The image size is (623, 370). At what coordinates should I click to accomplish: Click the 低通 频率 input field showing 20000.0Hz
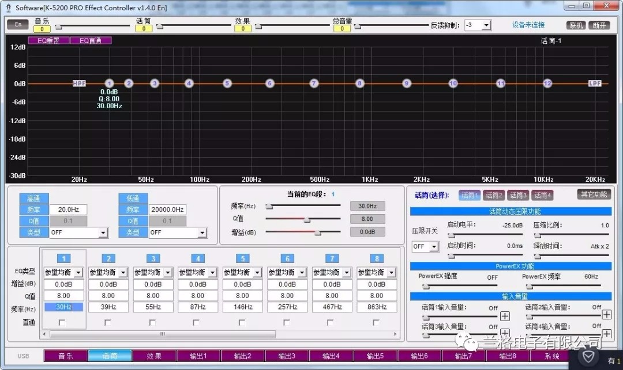coord(167,210)
